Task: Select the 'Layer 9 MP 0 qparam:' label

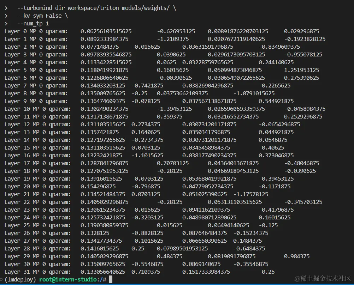Action: [36, 101]
